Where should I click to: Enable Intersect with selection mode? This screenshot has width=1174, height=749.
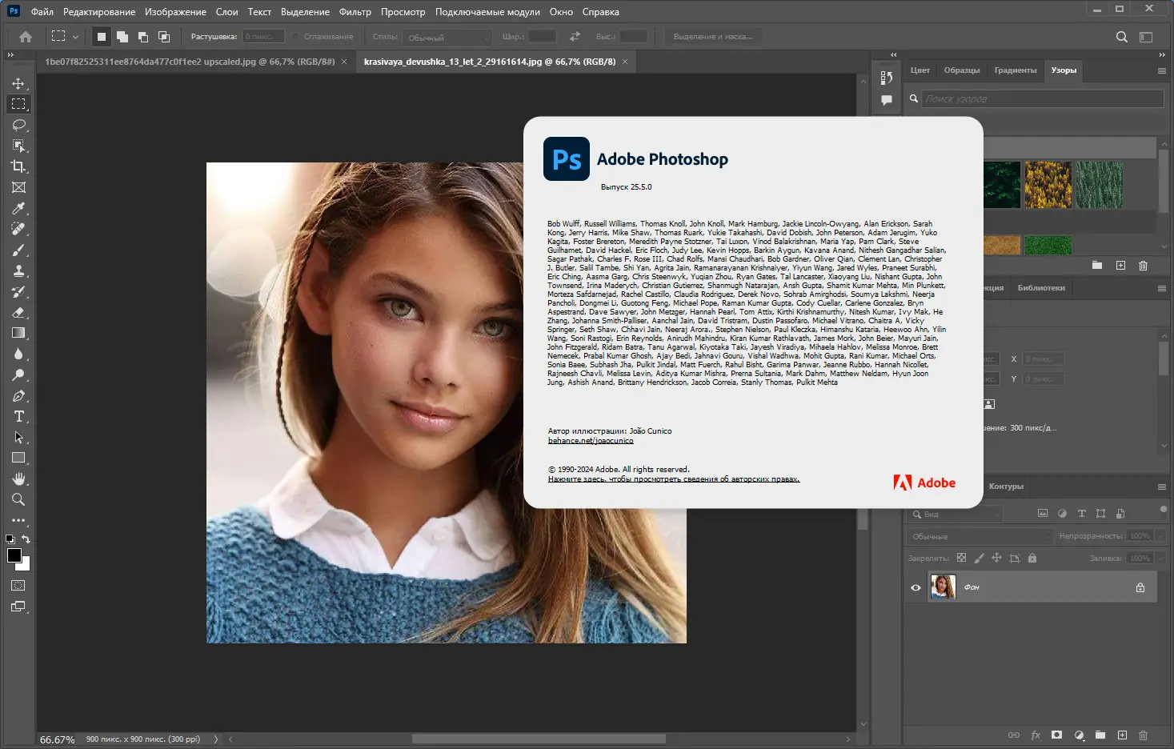coord(164,37)
